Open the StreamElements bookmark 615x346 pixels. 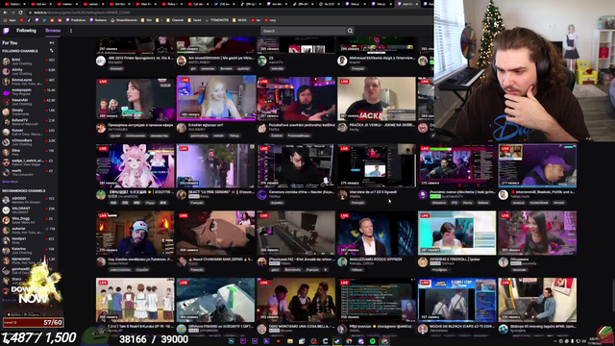[x=124, y=20]
